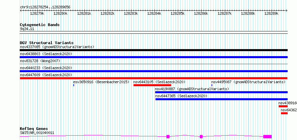
Task: Open the nsv6438803 (Sedlazeck2020) label
Action: 46,54
